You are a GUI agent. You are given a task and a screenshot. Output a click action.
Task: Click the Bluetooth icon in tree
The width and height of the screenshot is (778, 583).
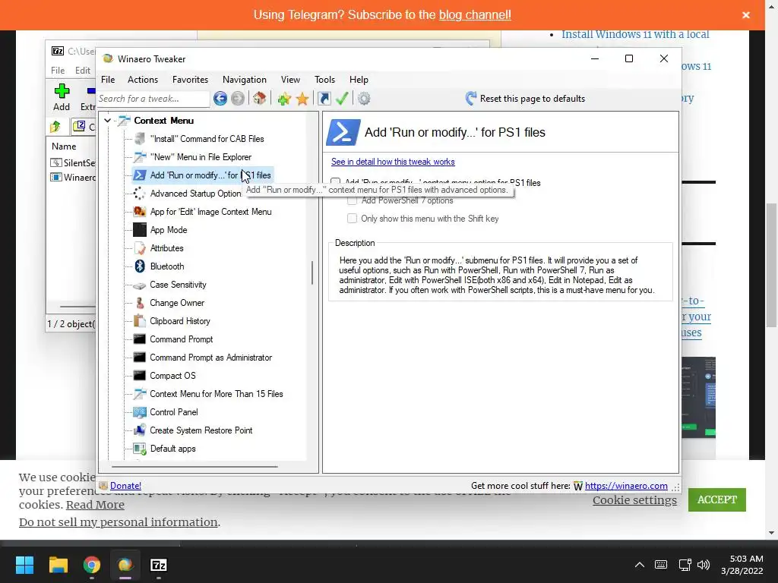tap(140, 266)
